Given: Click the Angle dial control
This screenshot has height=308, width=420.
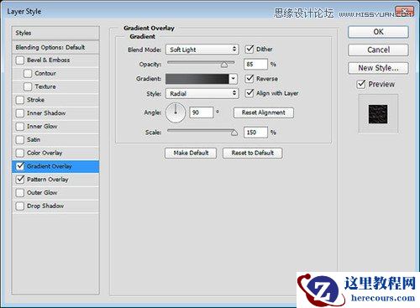Looking at the screenshot, I should 176,112.
